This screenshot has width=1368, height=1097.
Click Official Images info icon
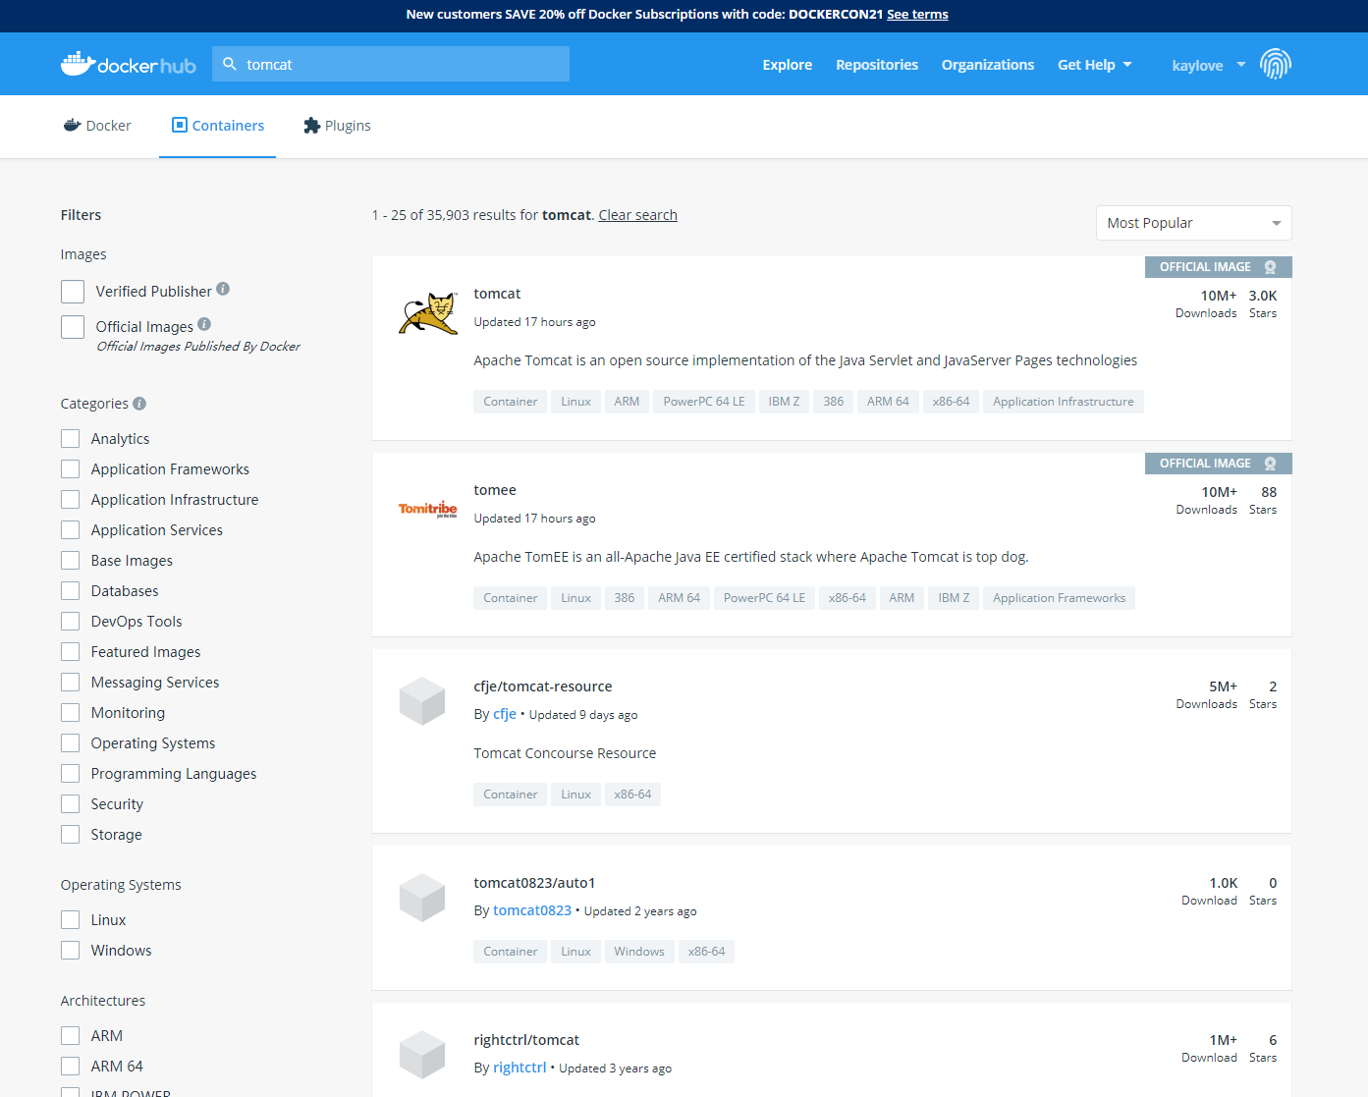pyautogui.click(x=204, y=324)
